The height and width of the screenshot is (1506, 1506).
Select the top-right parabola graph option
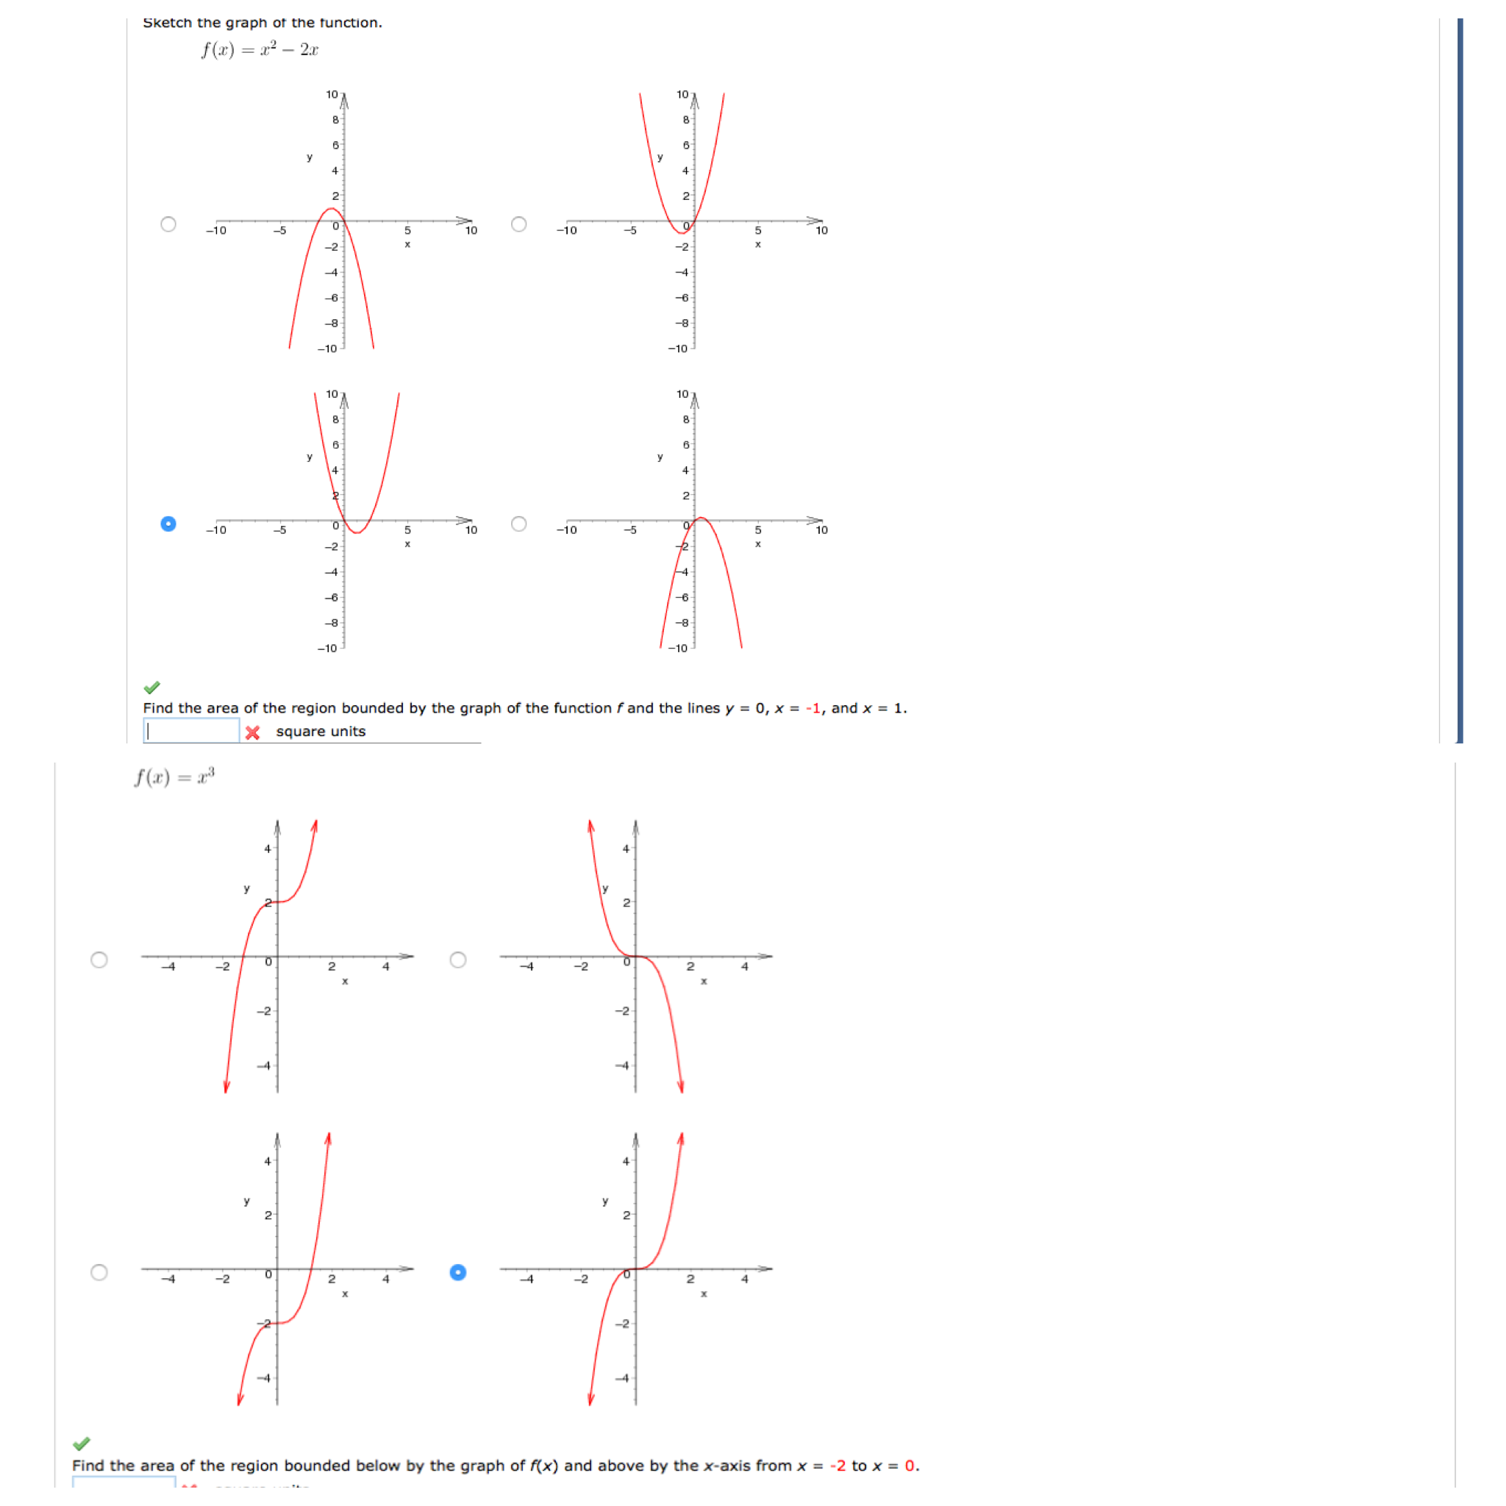518,225
